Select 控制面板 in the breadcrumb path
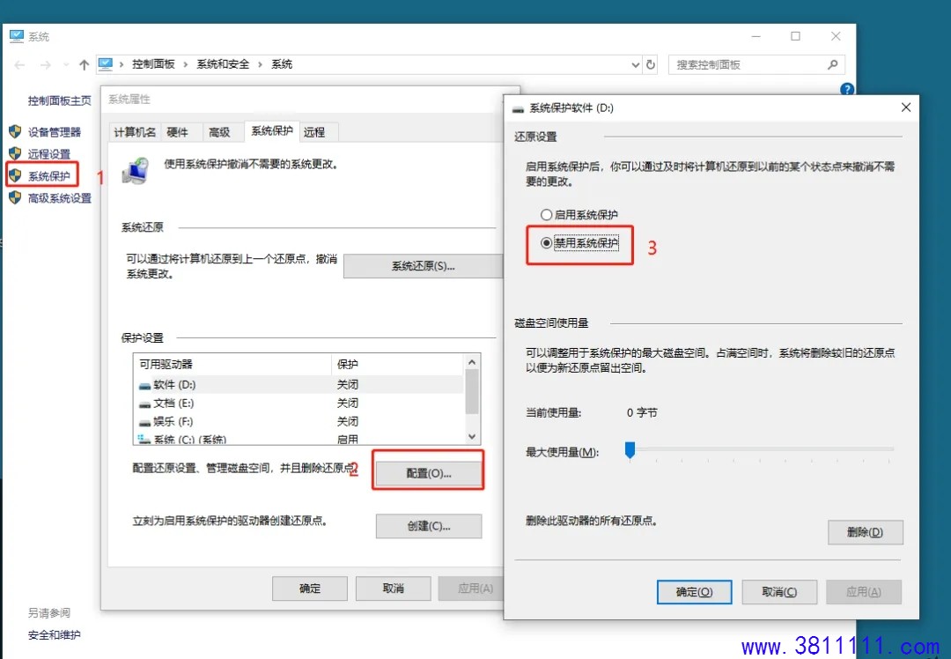Image resolution: width=951 pixels, height=659 pixels. tap(153, 64)
